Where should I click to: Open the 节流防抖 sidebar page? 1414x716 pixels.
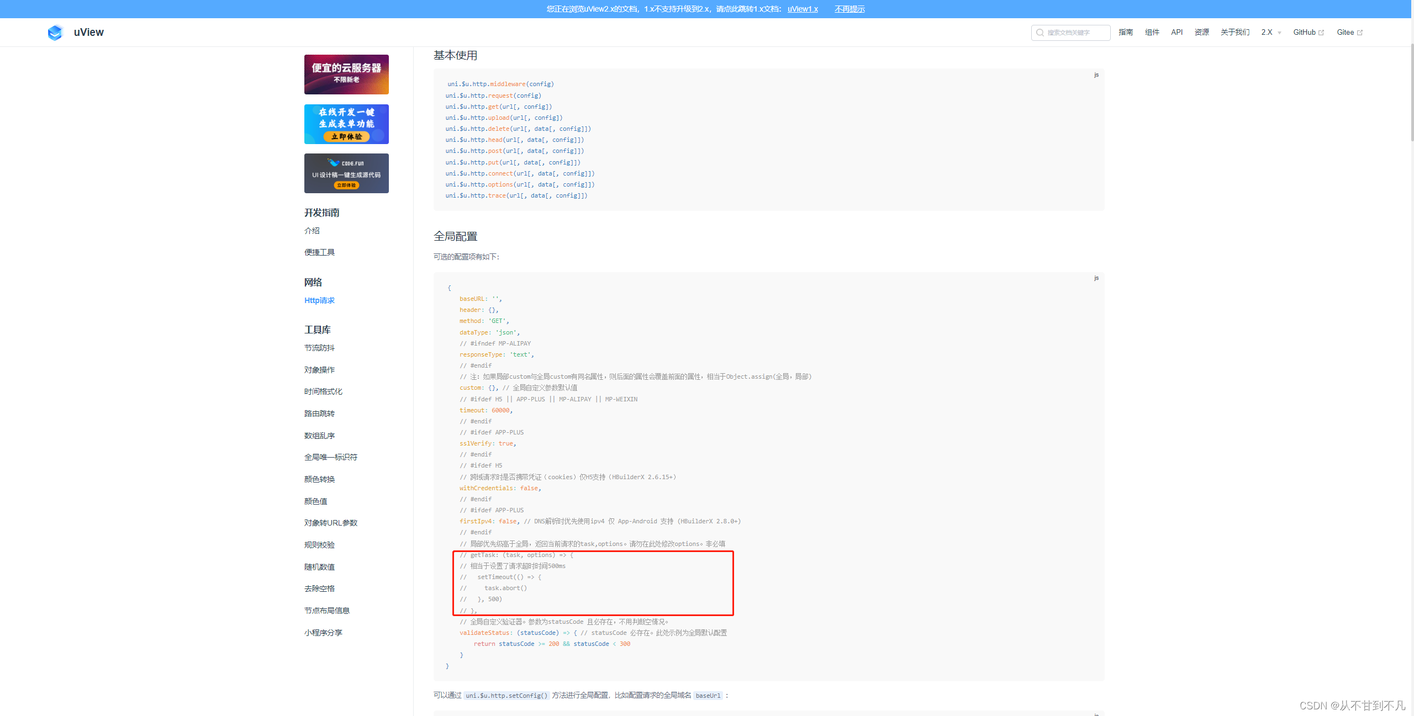point(319,348)
